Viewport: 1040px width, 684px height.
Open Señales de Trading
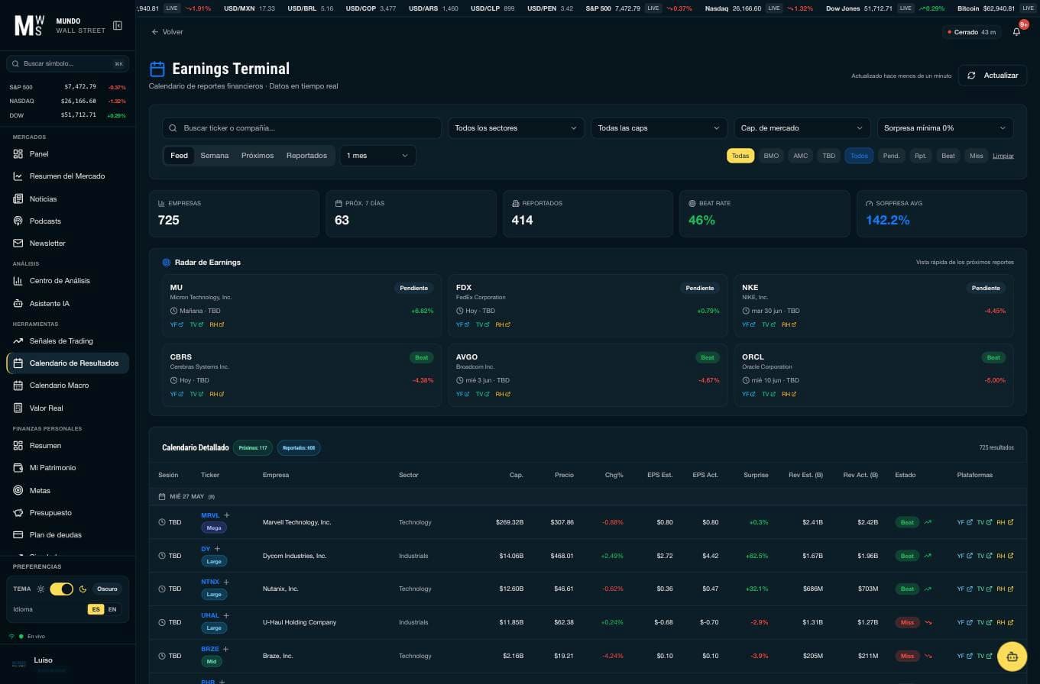67,341
